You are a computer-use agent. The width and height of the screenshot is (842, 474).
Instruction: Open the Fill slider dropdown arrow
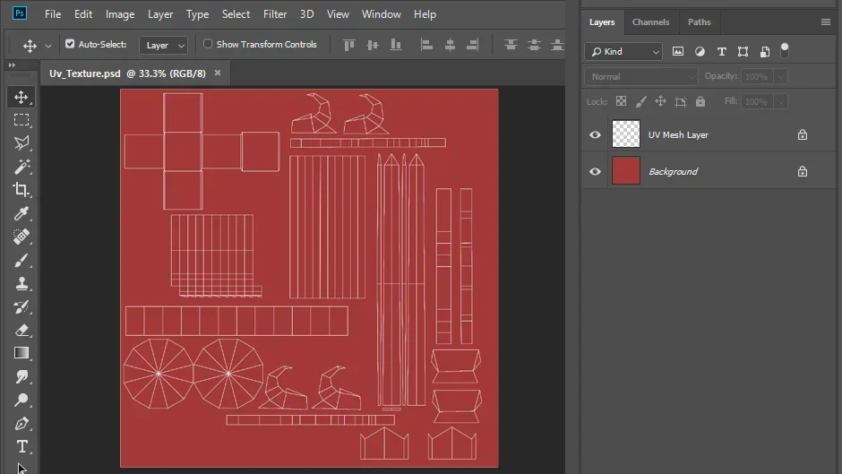click(781, 101)
